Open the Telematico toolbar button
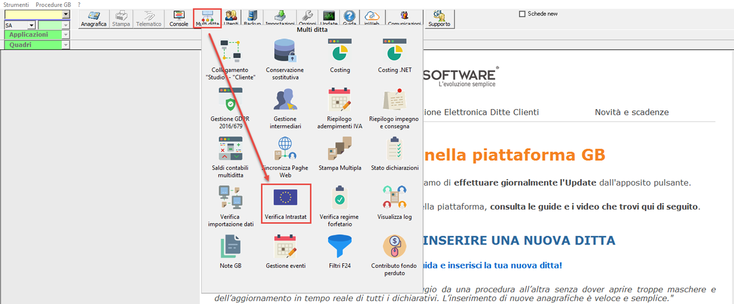Image resolution: width=734 pixels, height=304 pixels. pyautogui.click(x=149, y=19)
